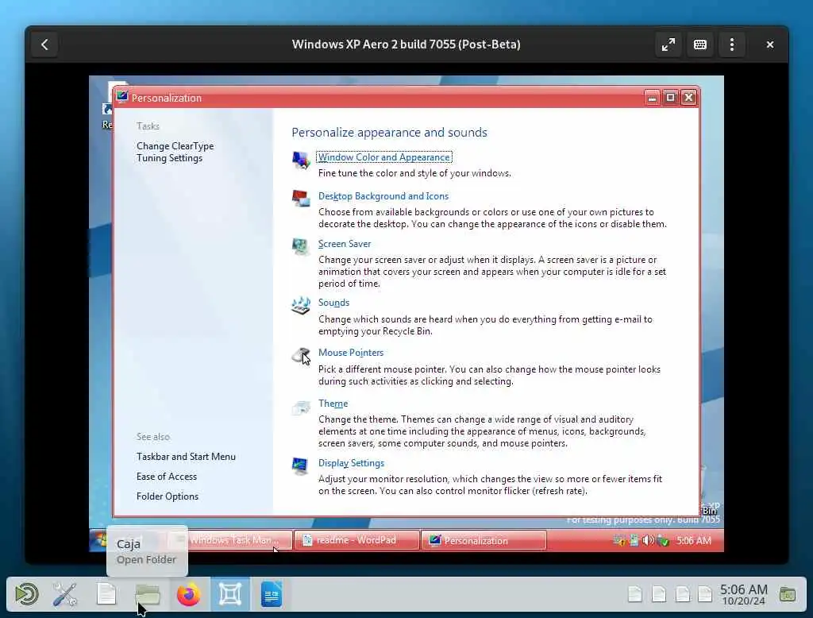Open the Windows XP Start button
The image size is (813, 618).
(x=98, y=540)
